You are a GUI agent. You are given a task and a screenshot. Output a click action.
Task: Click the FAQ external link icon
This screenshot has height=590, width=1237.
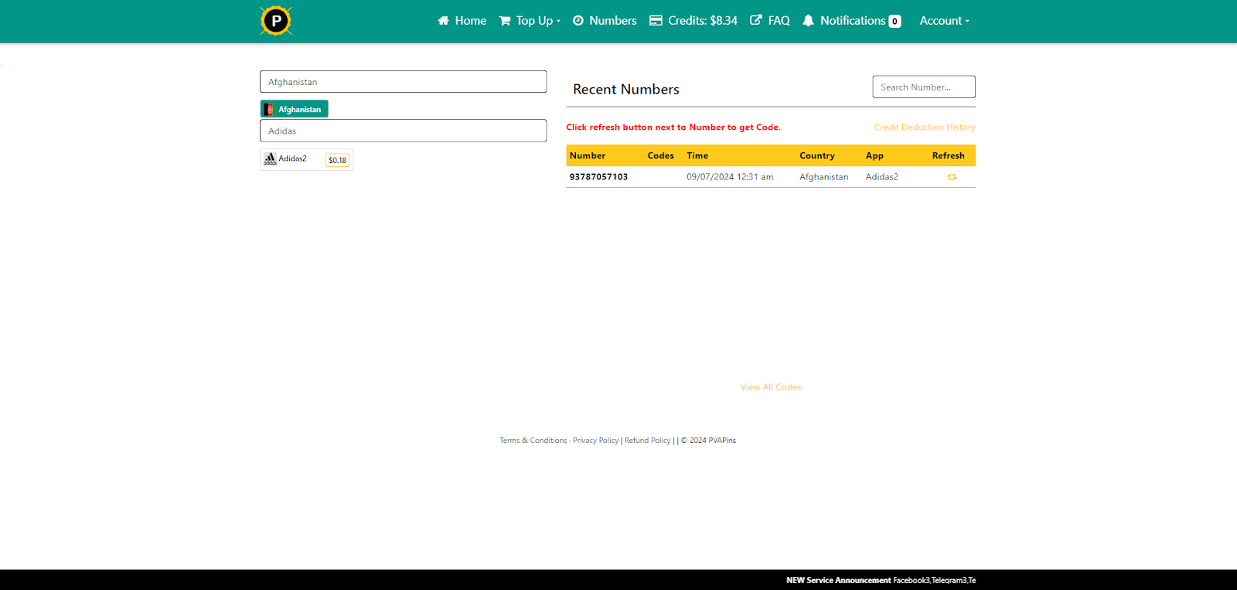756,21
